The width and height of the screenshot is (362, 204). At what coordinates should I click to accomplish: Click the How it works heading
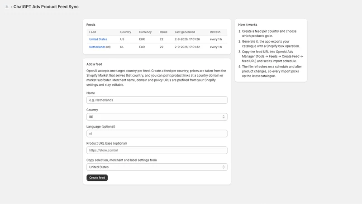tap(248, 25)
